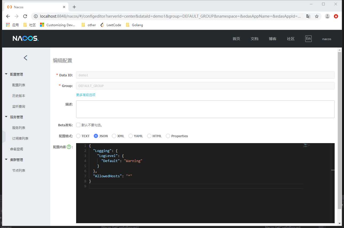Click the translate page icon
The height and width of the screenshot is (228, 344).
(x=308, y=16)
